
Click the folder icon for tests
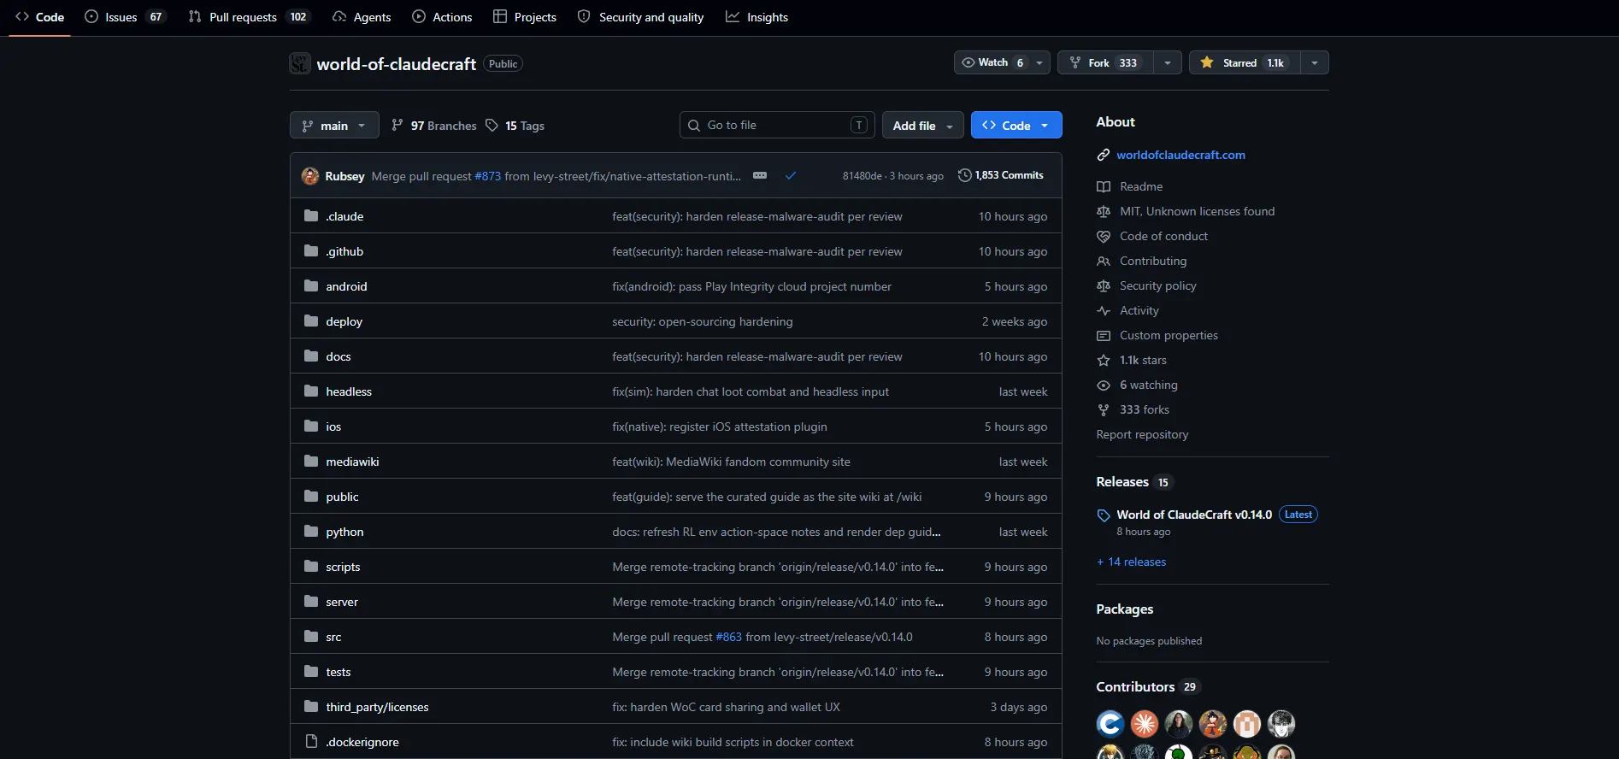click(311, 672)
